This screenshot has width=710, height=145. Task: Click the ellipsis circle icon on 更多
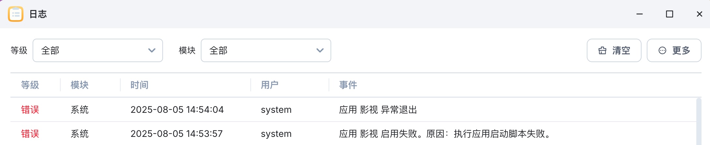point(662,50)
